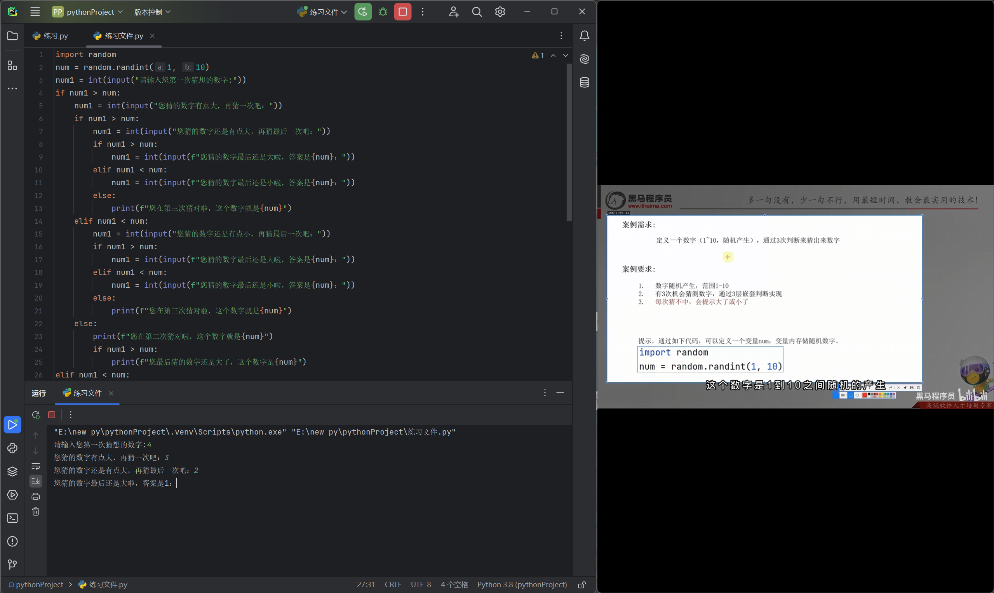Viewport: 994px width, 593px height.
Task: Toggle scroll to end in console
Action: pyautogui.click(x=36, y=481)
